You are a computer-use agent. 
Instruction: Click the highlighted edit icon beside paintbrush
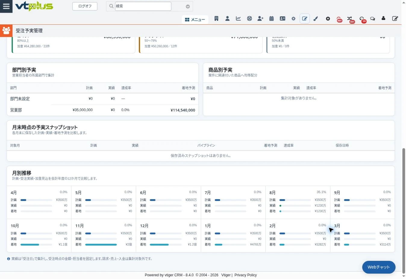[x=305, y=19]
